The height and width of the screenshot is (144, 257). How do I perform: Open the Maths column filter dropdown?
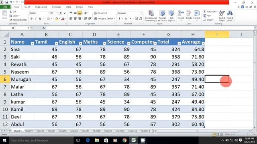tap(104, 43)
